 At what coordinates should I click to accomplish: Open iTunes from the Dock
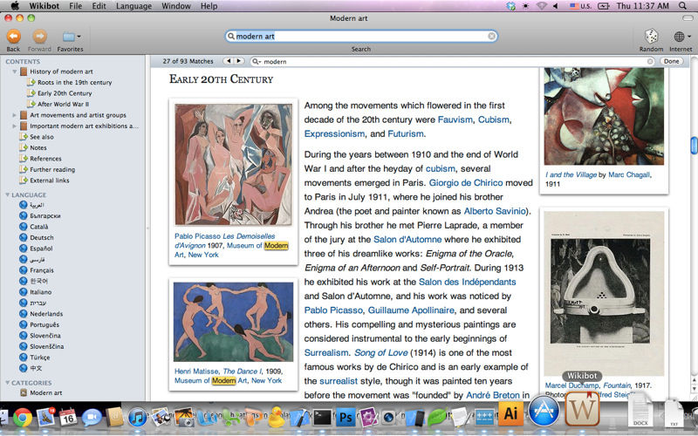pos(138,418)
